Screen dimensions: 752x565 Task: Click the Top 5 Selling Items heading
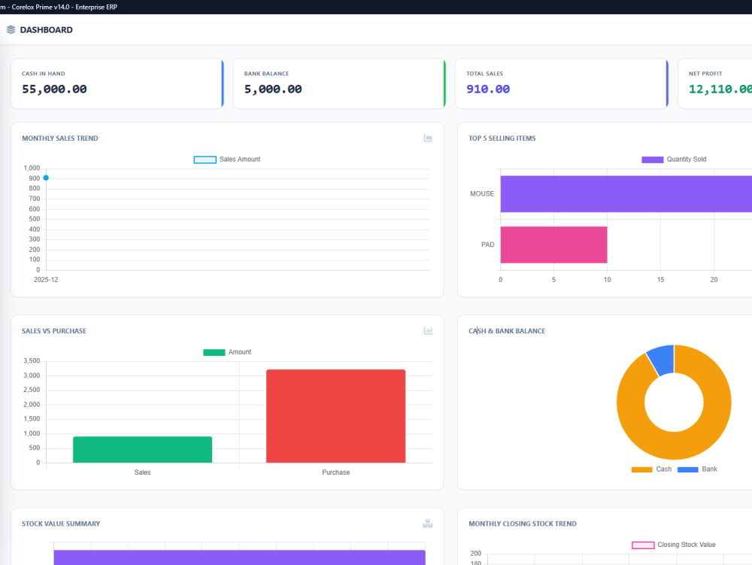(x=502, y=138)
